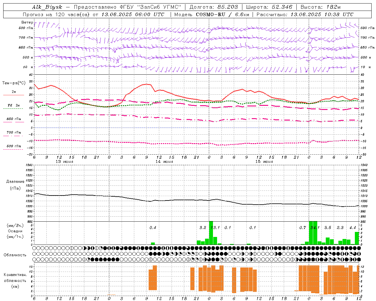Viewport: 376px width, 301px height.
Task: Click the calculation time 10:38 UTC
Action: [x=339, y=14]
